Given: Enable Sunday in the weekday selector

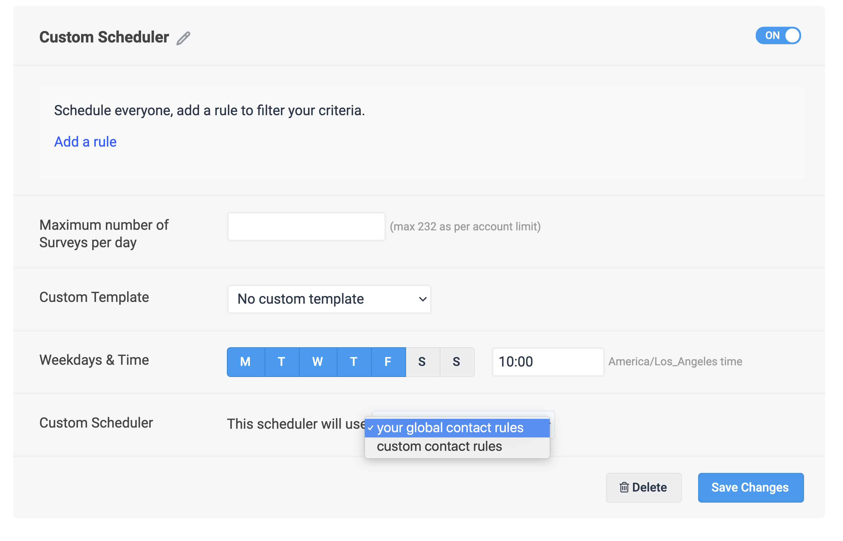Looking at the screenshot, I should coord(456,362).
